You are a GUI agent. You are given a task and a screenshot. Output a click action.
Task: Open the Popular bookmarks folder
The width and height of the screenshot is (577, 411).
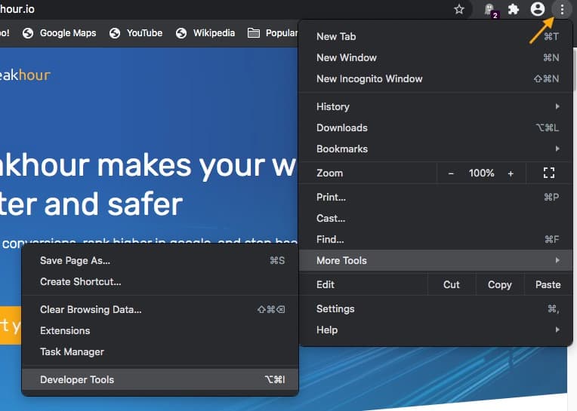273,33
